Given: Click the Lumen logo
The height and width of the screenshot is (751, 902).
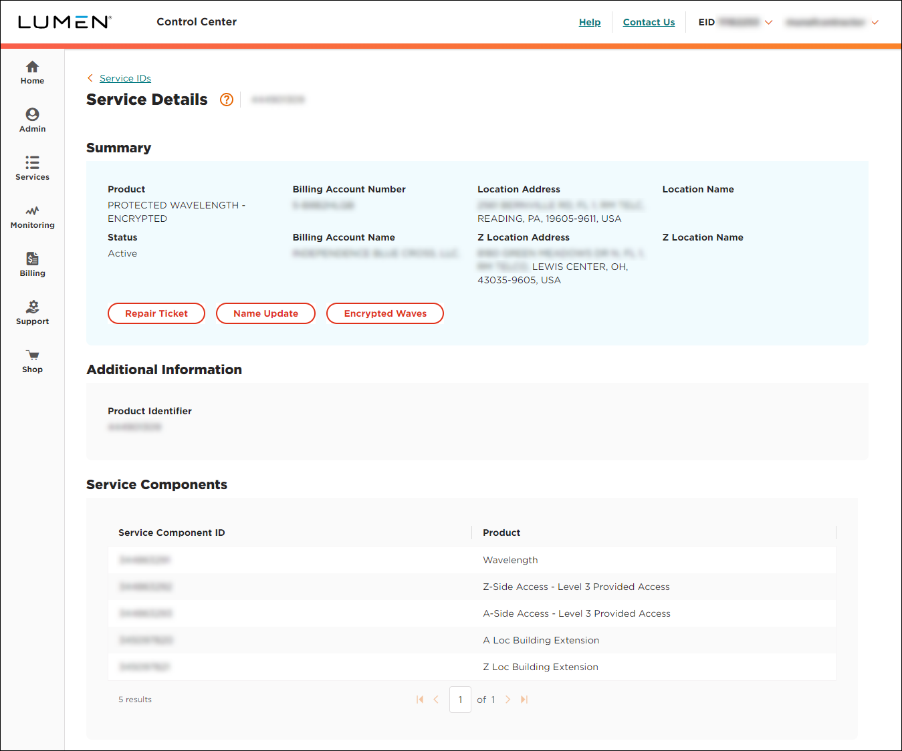Looking at the screenshot, I should tap(64, 21).
